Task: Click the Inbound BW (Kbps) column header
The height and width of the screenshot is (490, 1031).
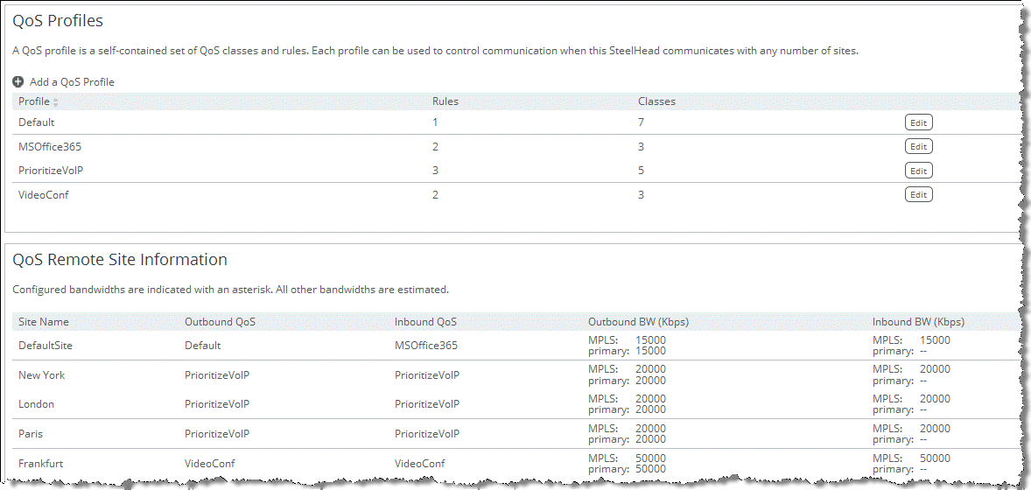Action: pos(918,322)
